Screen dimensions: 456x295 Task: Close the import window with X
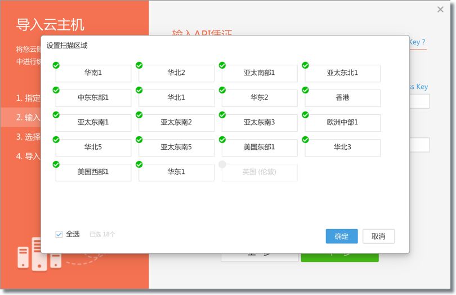click(440, 10)
